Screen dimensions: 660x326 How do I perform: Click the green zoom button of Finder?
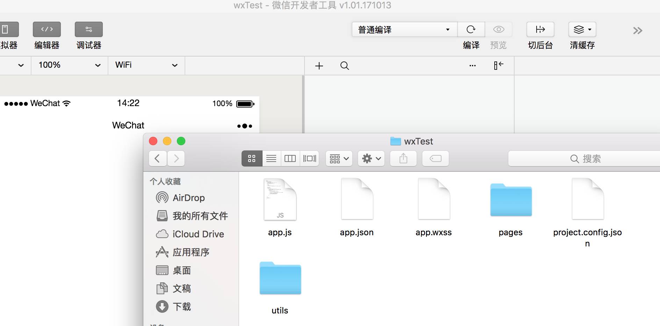tap(181, 141)
